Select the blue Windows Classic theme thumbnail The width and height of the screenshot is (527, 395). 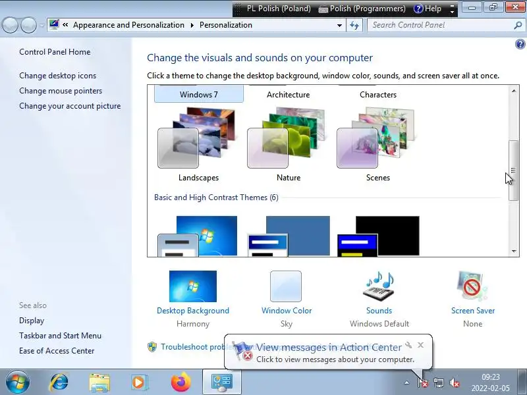tap(289, 236)
